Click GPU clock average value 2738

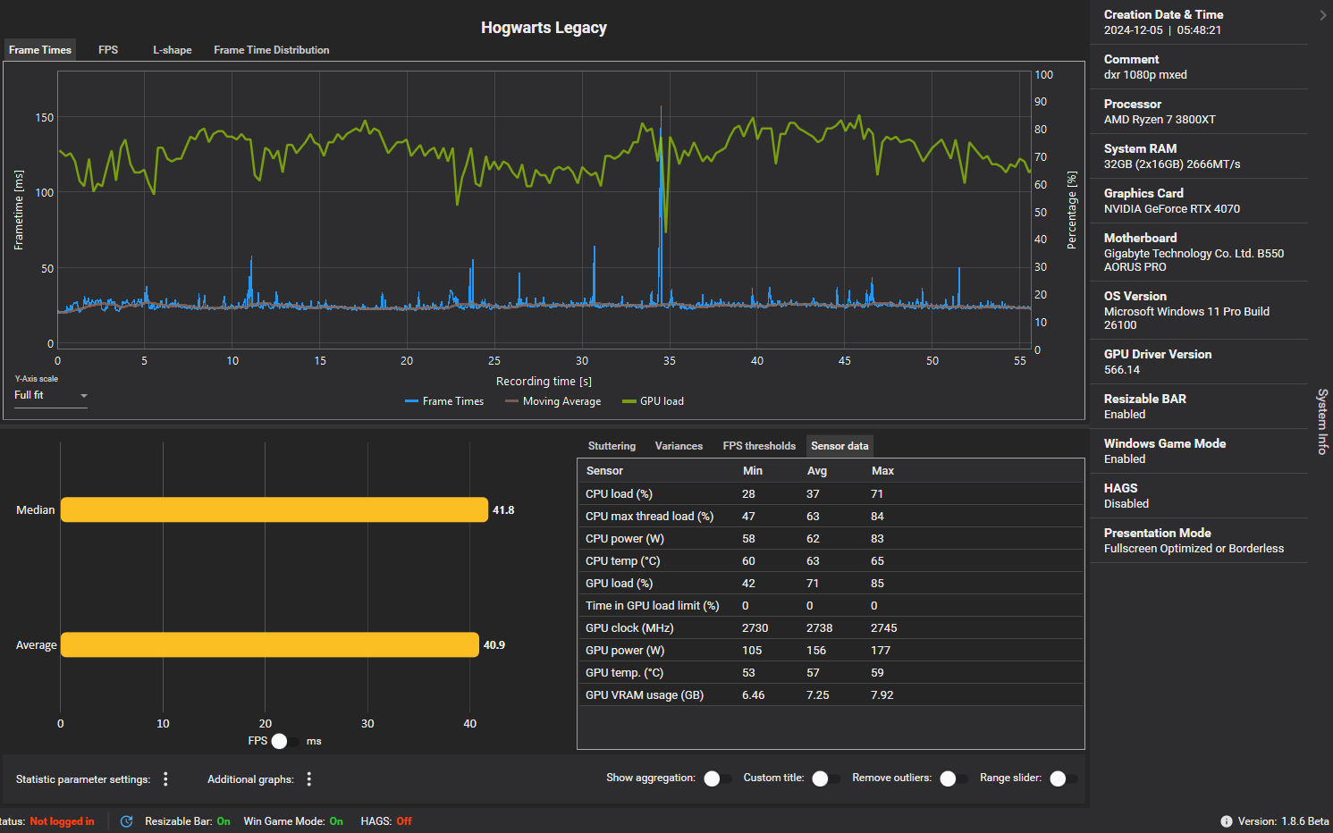[x=820, y=628]
